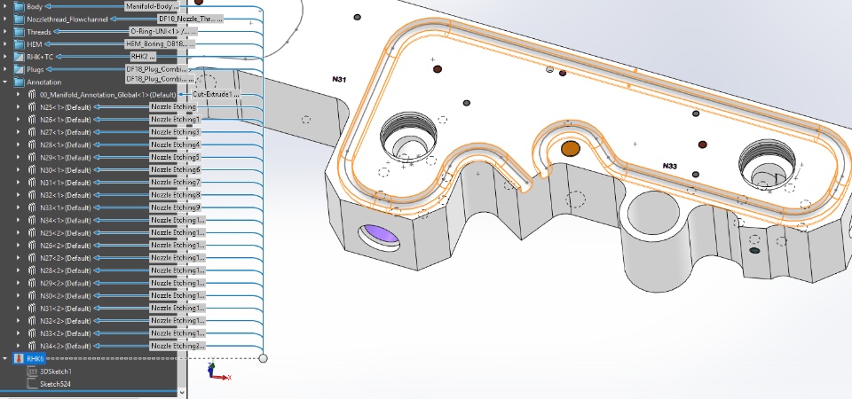Viewport: 852px width, 399px height.
Task: Click the 'Manifold-Body ...' reference label
Action: (x=152, y=6)
